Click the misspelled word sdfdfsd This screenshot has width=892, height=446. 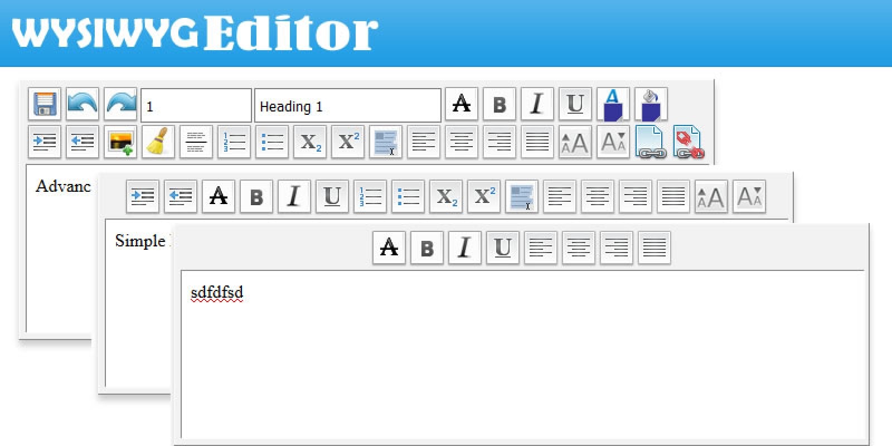click(x=217, y=293)
